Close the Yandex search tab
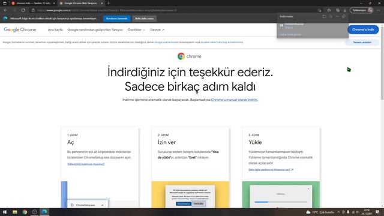Viewport: 384px width, 216px height. point(54,3)
